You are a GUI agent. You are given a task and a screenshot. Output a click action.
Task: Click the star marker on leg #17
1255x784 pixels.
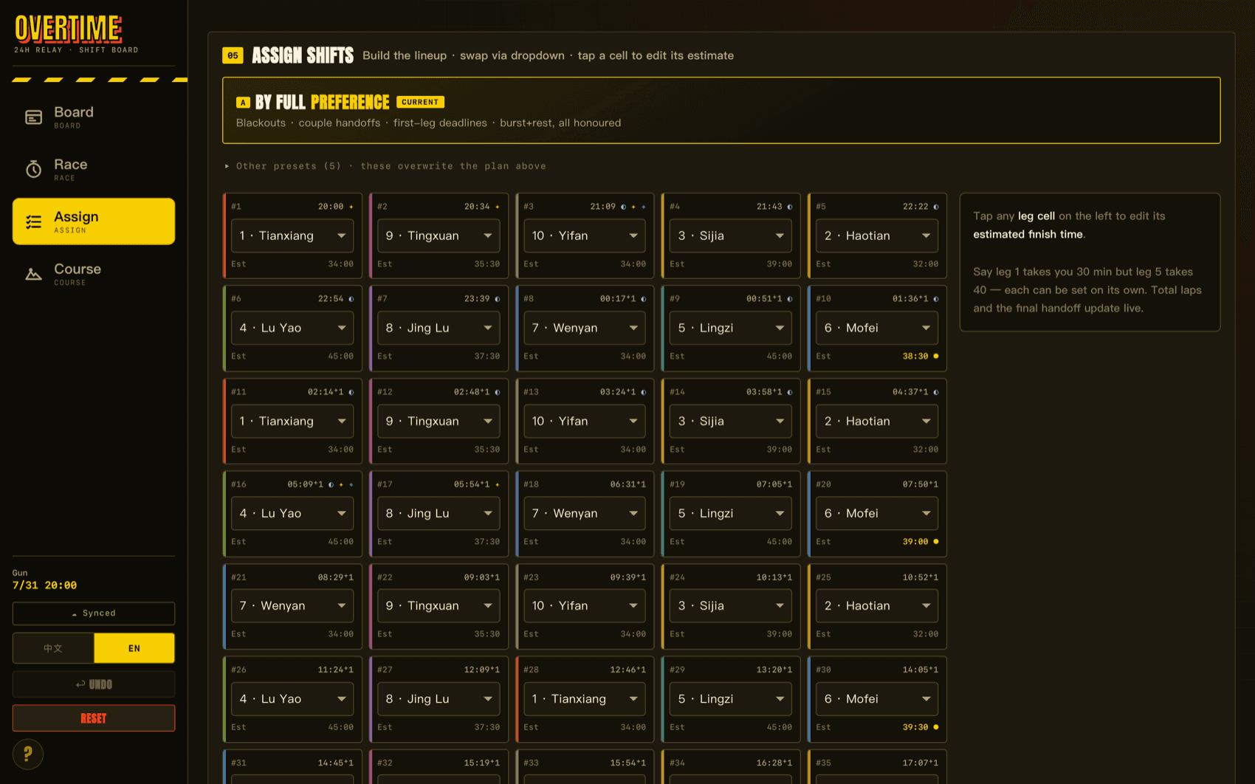pyautogui.click(x=497, y=484)
